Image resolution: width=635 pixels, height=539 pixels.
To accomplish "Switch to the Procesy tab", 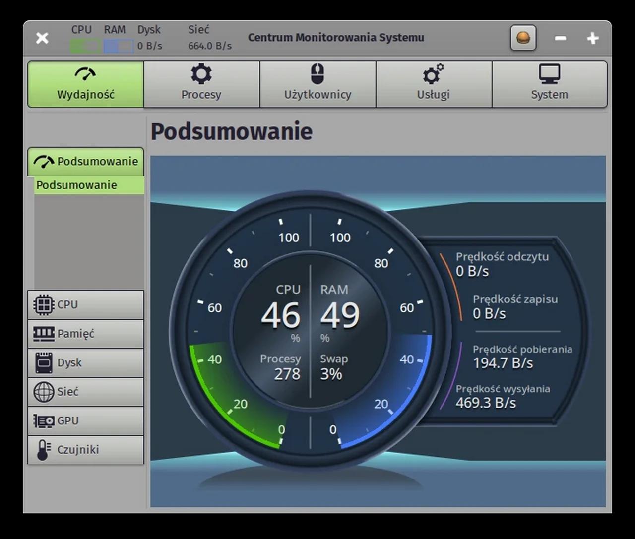I will 201,84.
